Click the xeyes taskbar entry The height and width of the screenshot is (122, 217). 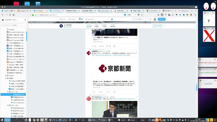click(x=131, y=120)
